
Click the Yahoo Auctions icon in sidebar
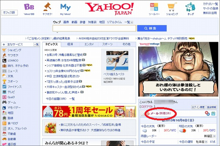(x=4, y=55)
